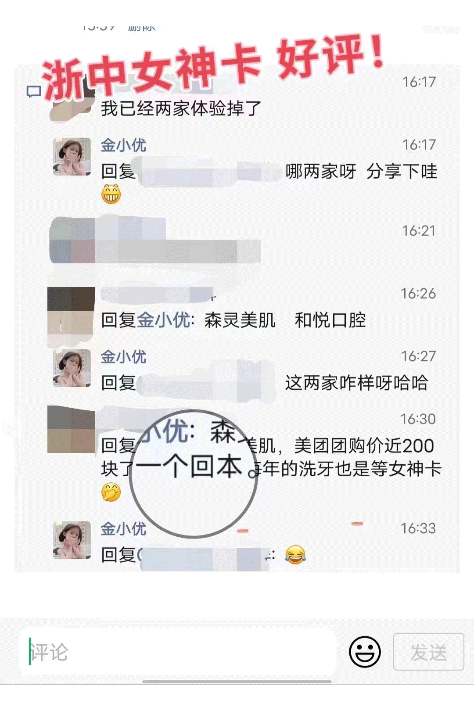The height and width of the screenshot is (711, 474).
Task: Open 金小优 avatar at 16:27 comment
Action: 72,368
